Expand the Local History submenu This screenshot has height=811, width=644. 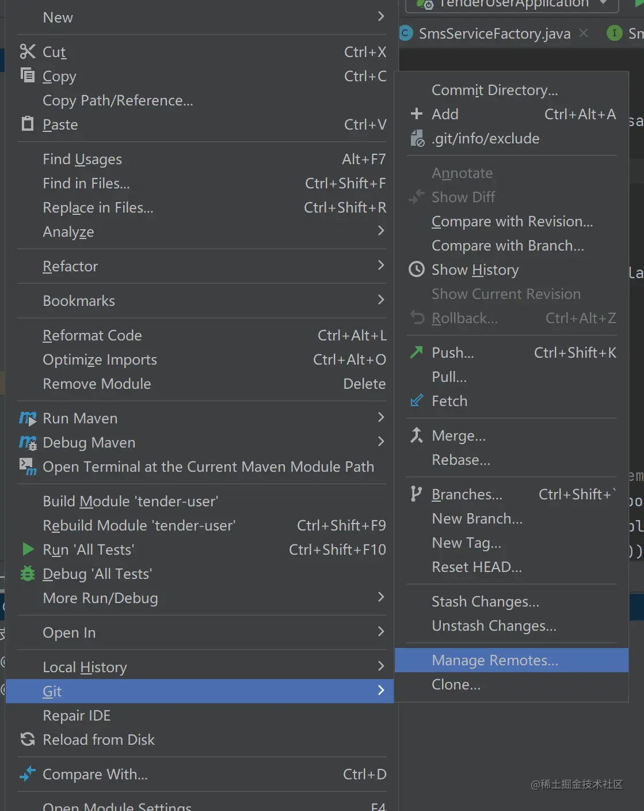coord(380,666)
